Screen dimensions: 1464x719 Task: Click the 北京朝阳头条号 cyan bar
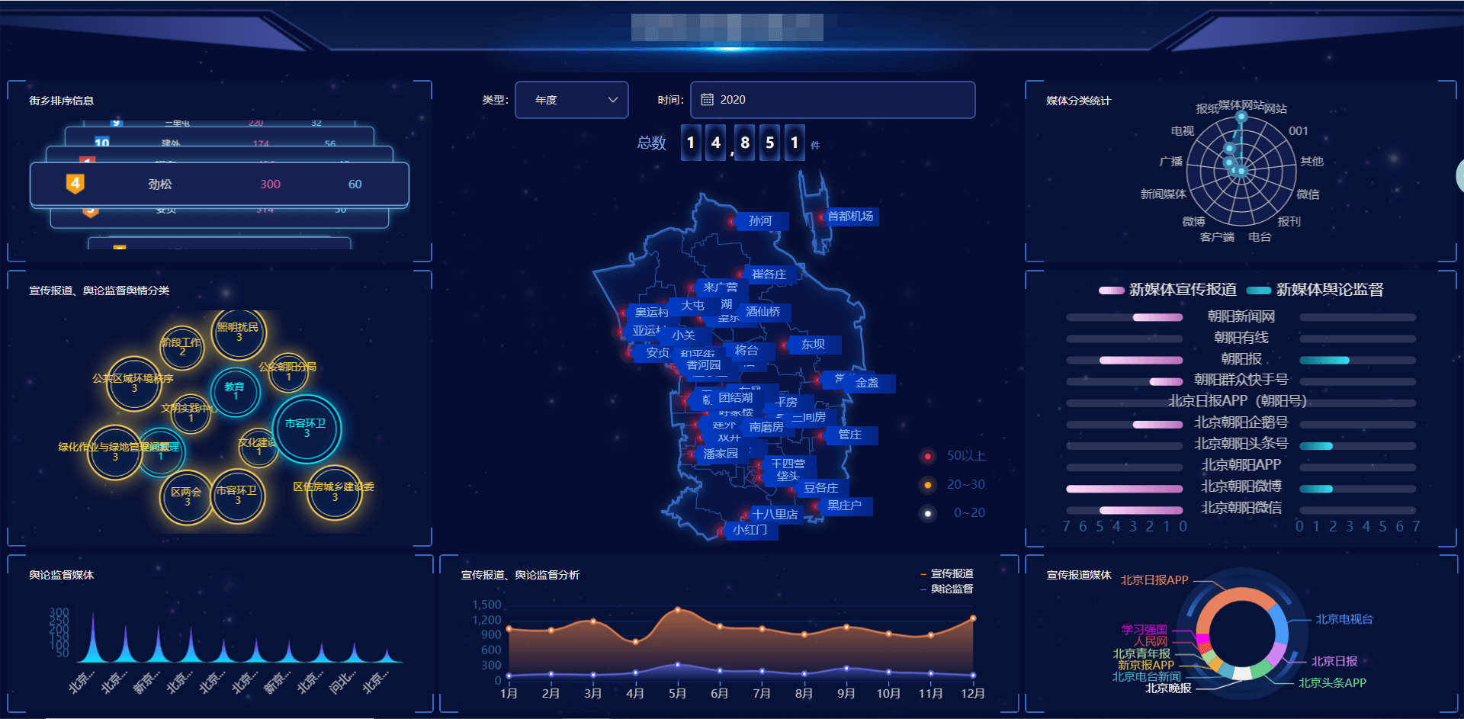coord(1316,446)
